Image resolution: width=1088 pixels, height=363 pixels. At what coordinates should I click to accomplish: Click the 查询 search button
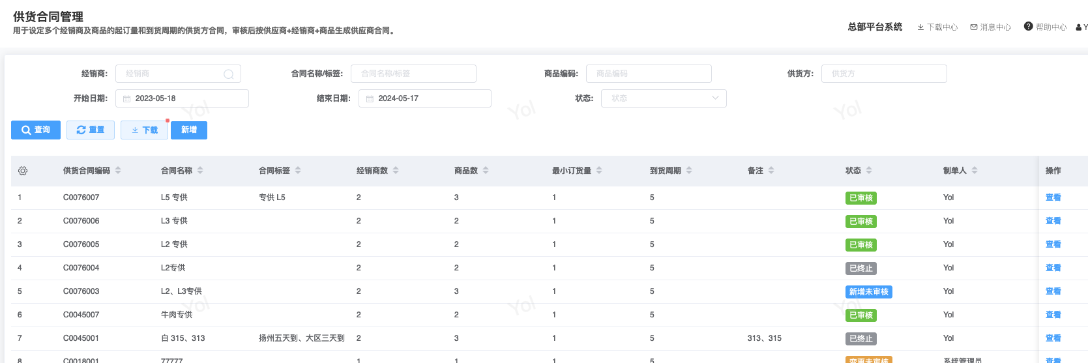coord(36,130)
